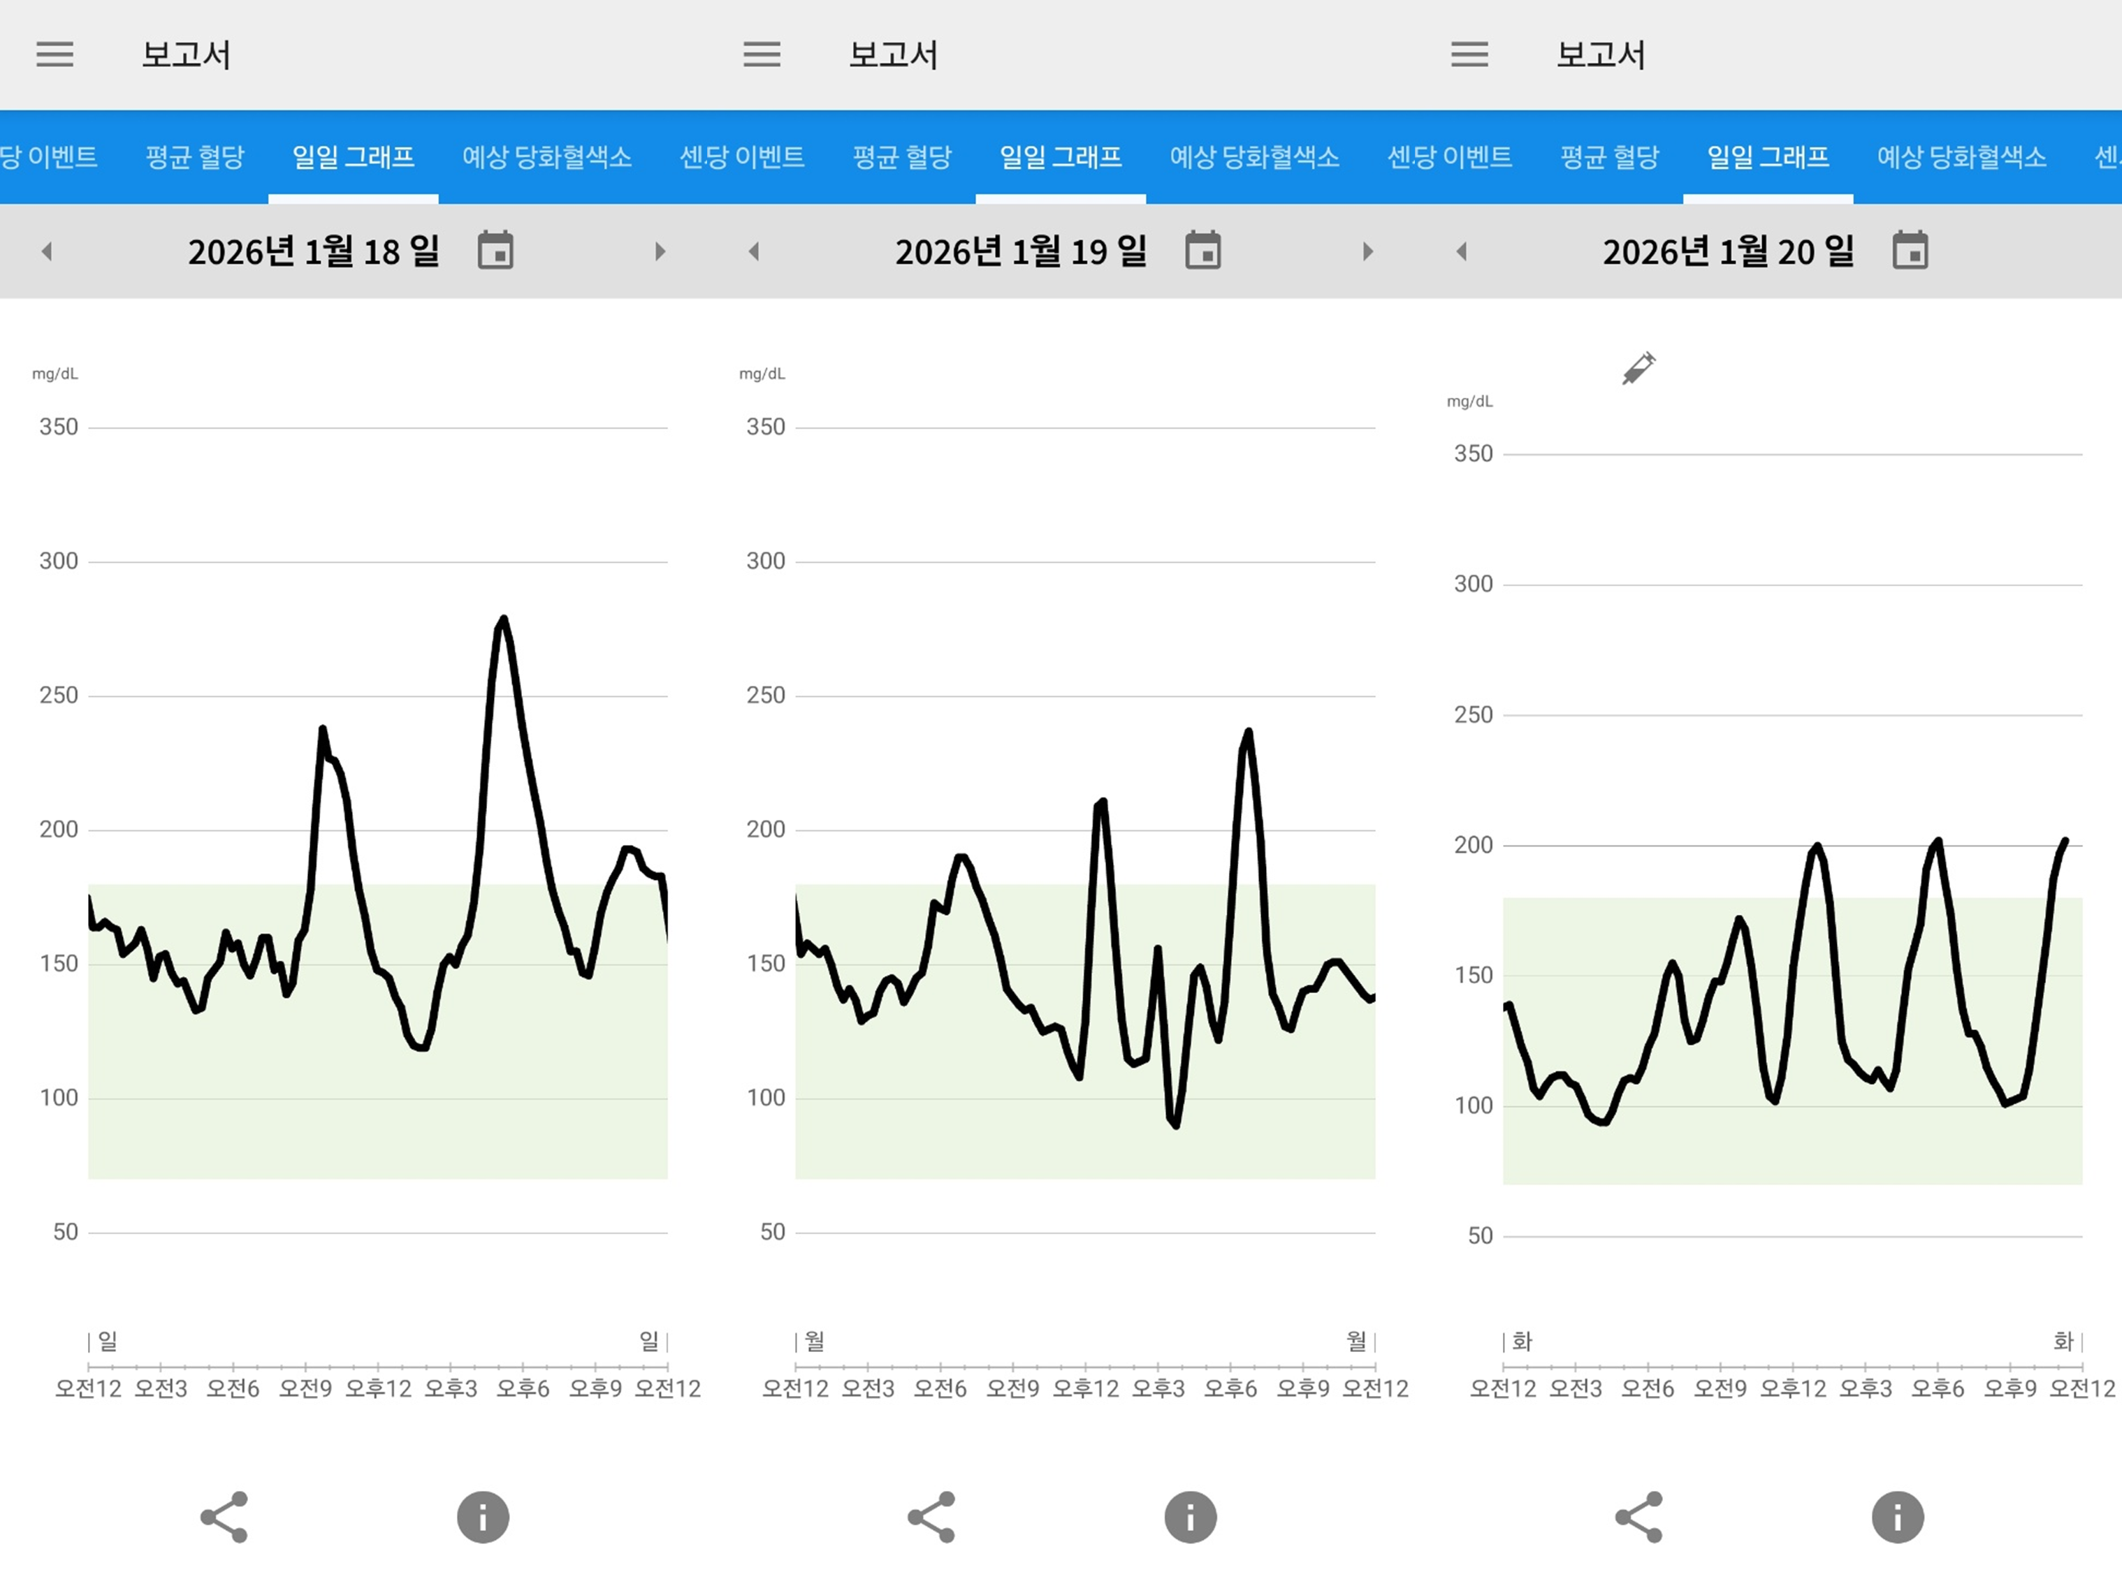Viewport: 2122px width, 1572px height.
Task: Open calendar picker next to January 19 date
Action: (x=1202, y=251)
